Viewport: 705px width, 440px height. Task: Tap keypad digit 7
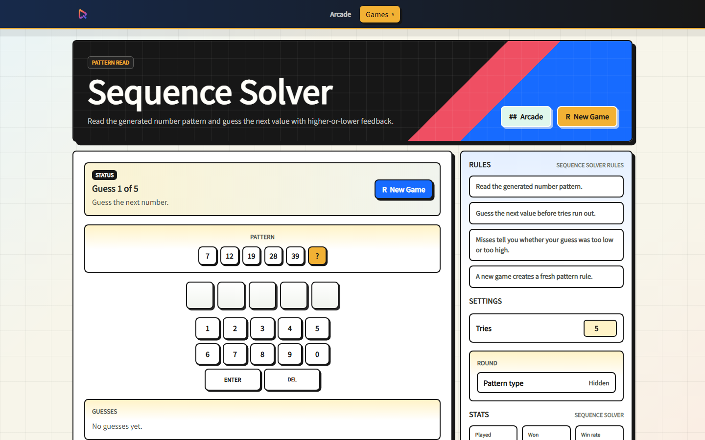coord(235,354)
